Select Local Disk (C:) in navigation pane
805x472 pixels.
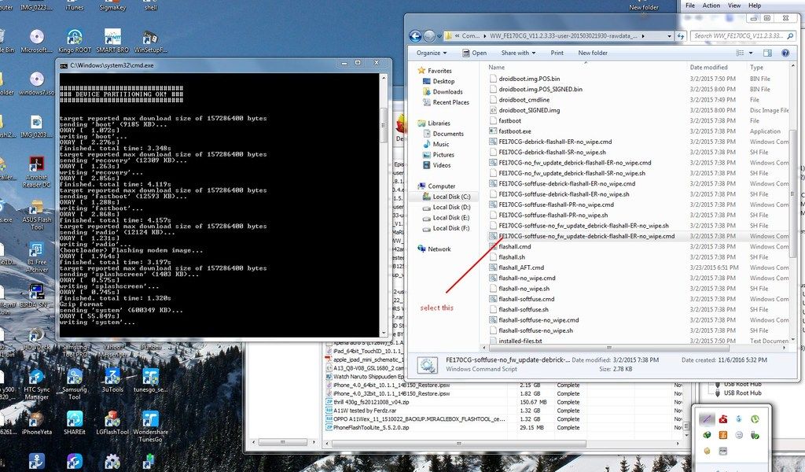[x=450, y=197]
